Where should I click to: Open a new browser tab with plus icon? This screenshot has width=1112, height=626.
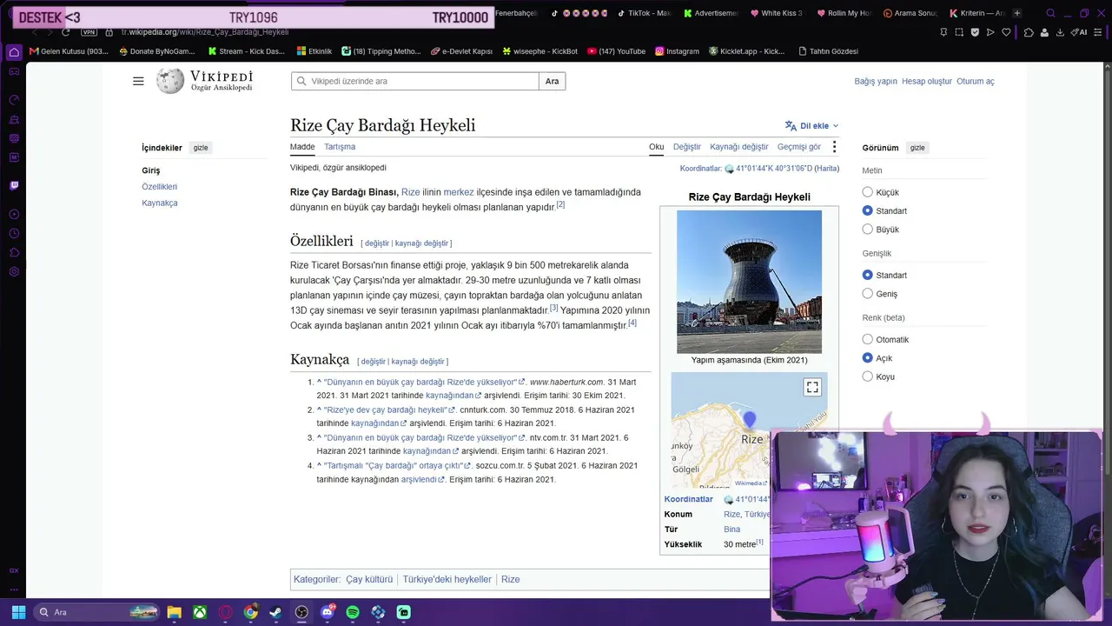[1017, 13]
